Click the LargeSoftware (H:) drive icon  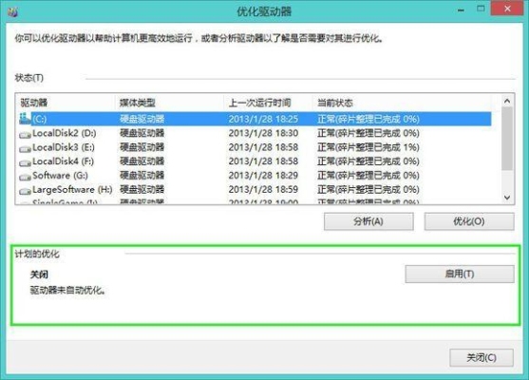[x=25, y=191]
